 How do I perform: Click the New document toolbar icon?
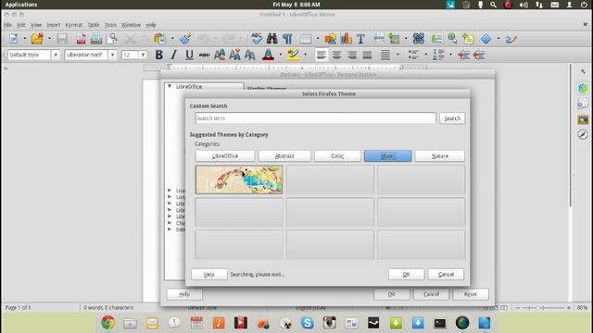point(13,39)
